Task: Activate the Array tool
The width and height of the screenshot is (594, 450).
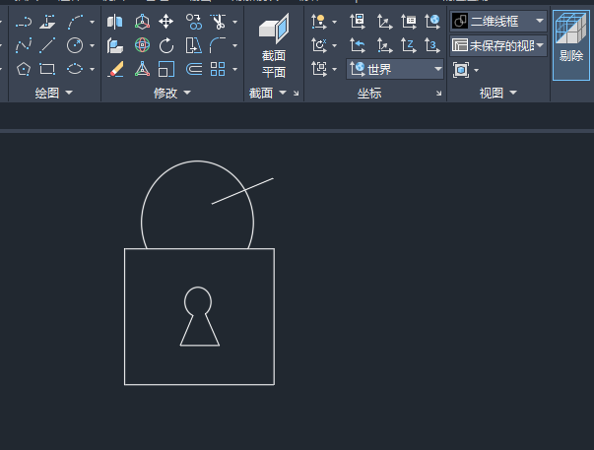Action: tap(218, 69)
